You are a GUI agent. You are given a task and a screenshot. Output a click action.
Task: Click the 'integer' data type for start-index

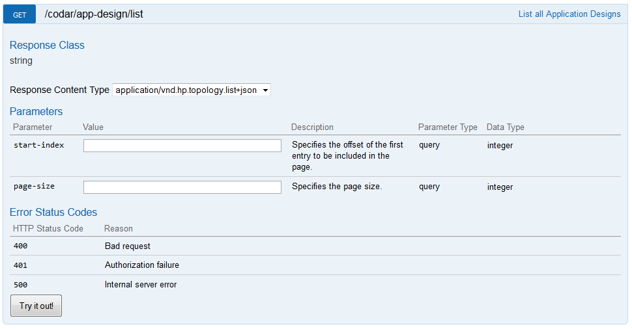pyautogui.click(x=500, y=145)
